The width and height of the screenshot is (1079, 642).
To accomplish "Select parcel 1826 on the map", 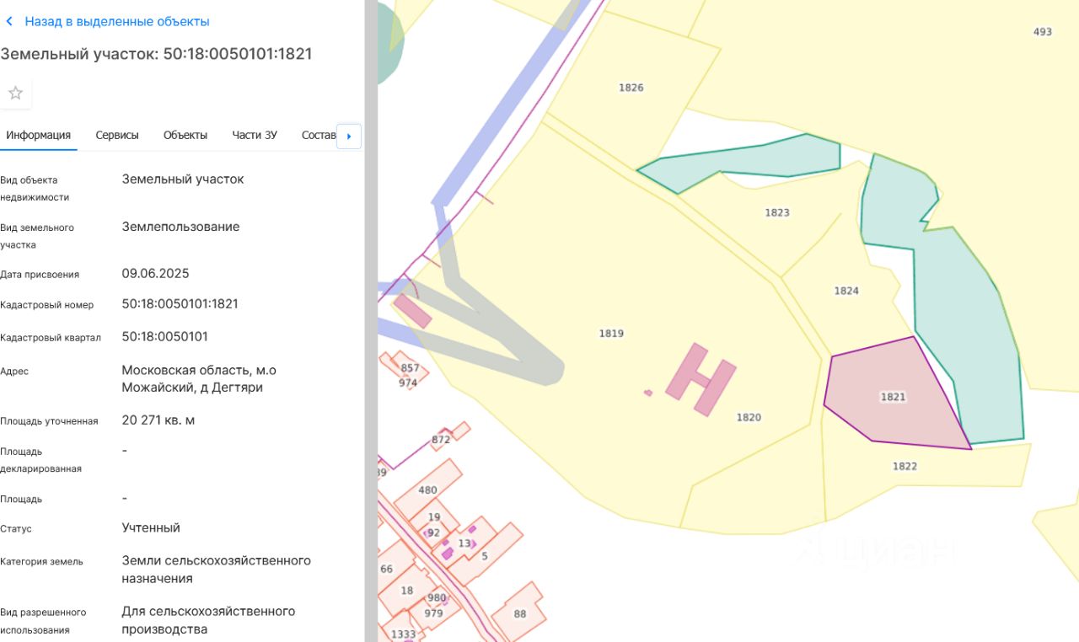I will coord(631,88).
